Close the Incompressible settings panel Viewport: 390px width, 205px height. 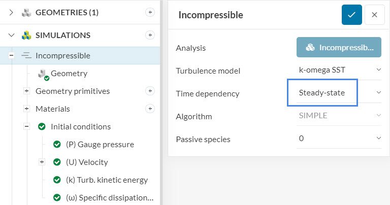(374, 15)
